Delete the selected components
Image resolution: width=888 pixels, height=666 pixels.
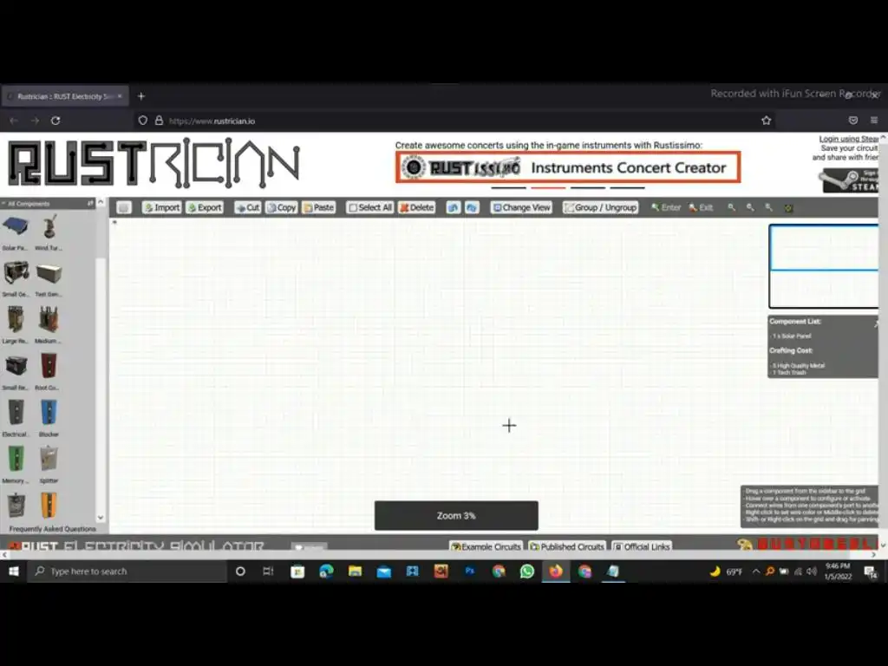(x=417, y=208)
